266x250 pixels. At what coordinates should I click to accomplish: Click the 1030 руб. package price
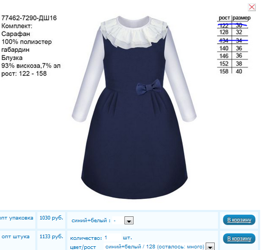pos(51,218)
